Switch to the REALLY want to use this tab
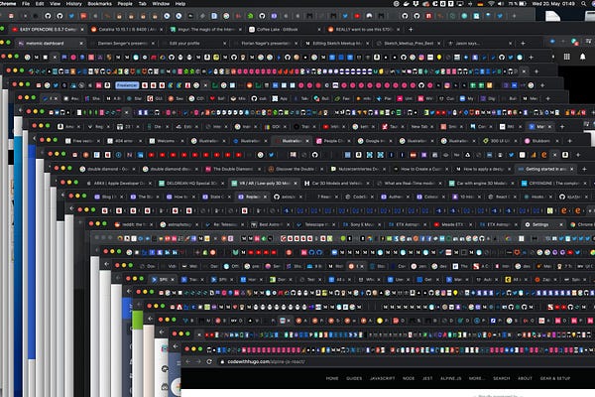The width and height of the screenshot is (595, 397). tap(363, 29)
